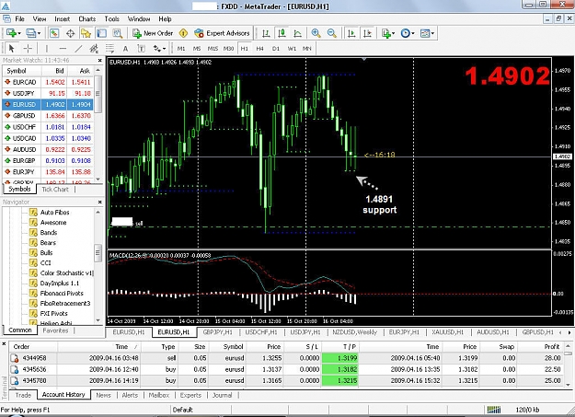This screenshot has width=575, height=417.
Task: Open the Journal tab in Terminal
Action: pos(223,395)
